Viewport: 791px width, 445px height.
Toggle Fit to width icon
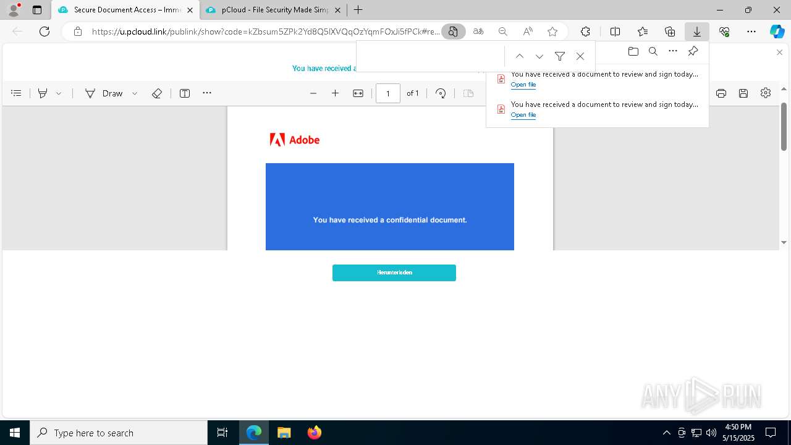pyautogui.click(x=358, y=93)
